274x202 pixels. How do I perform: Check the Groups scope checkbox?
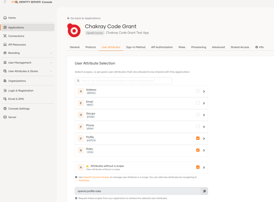click(198, 114)
